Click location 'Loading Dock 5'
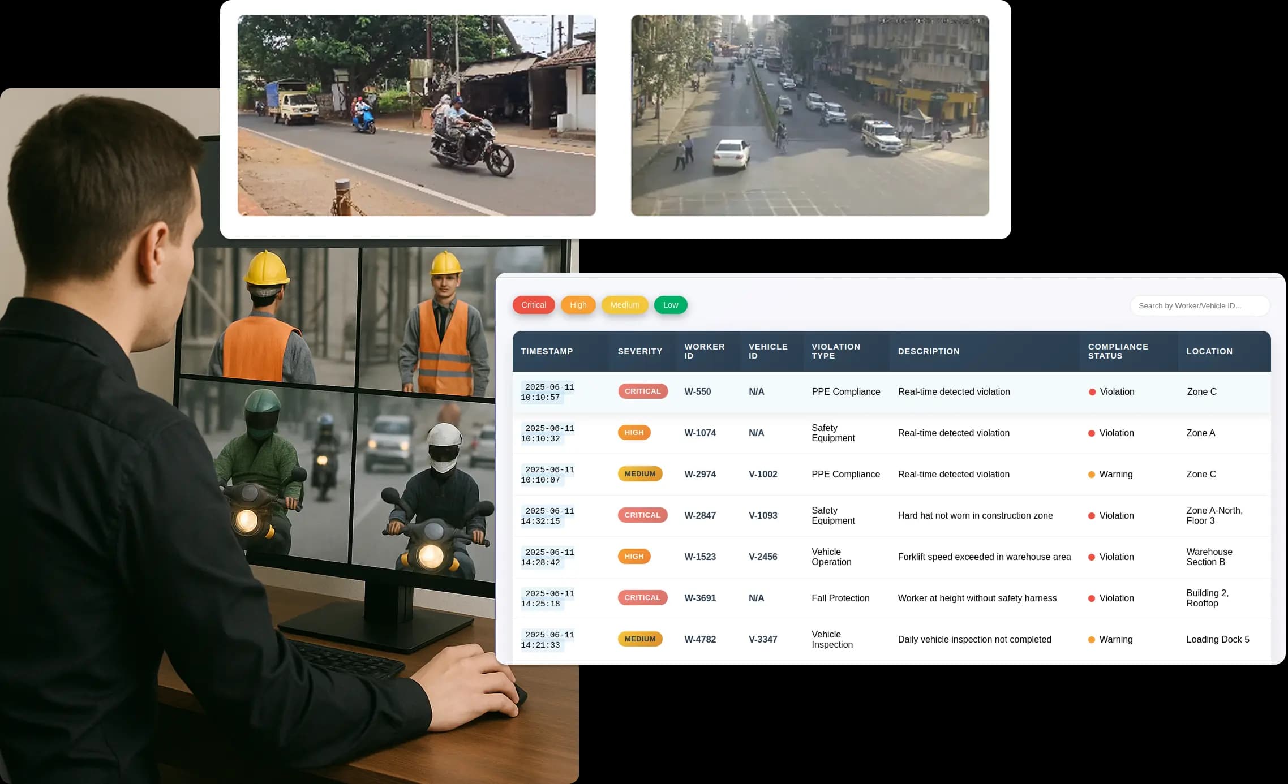This screenshot has height=784, width=1288. click(x=1218, y=639)
